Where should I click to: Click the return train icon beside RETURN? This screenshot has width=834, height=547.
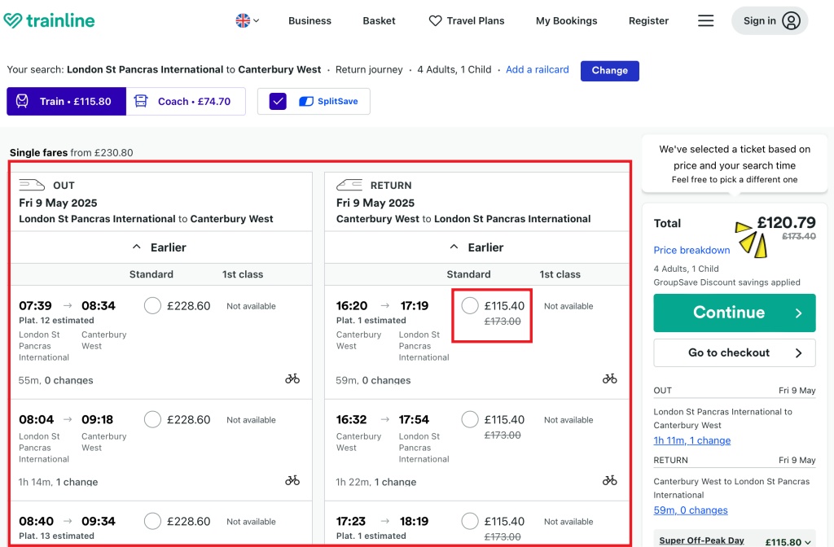click(x=349, y=185)
